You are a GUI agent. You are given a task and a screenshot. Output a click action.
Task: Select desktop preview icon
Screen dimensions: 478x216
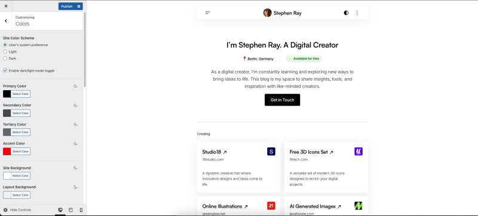tap(60, 210)
